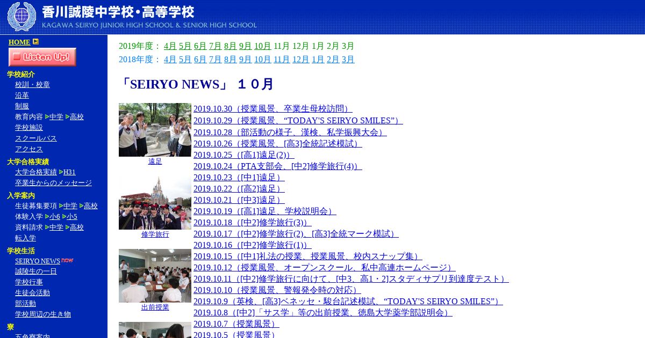Screen dimensions: 645x338
Task: Open 中学 link under 教育内容
Action: pos(56,117)
